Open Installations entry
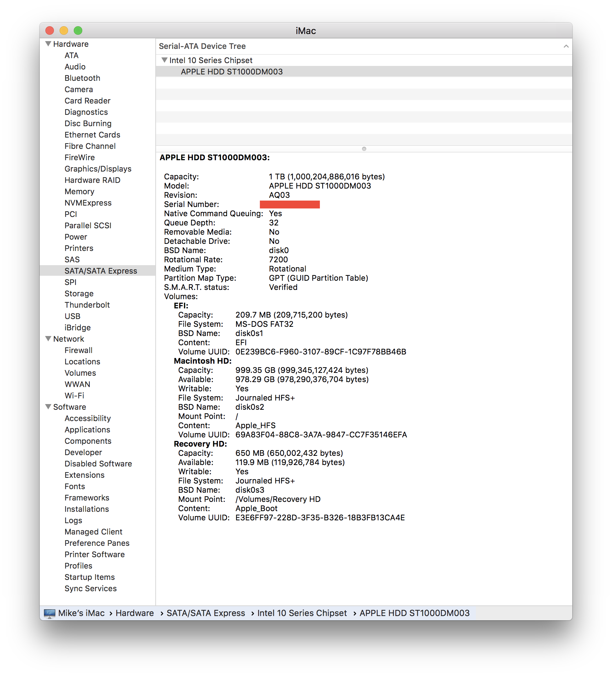 [87, 509]
